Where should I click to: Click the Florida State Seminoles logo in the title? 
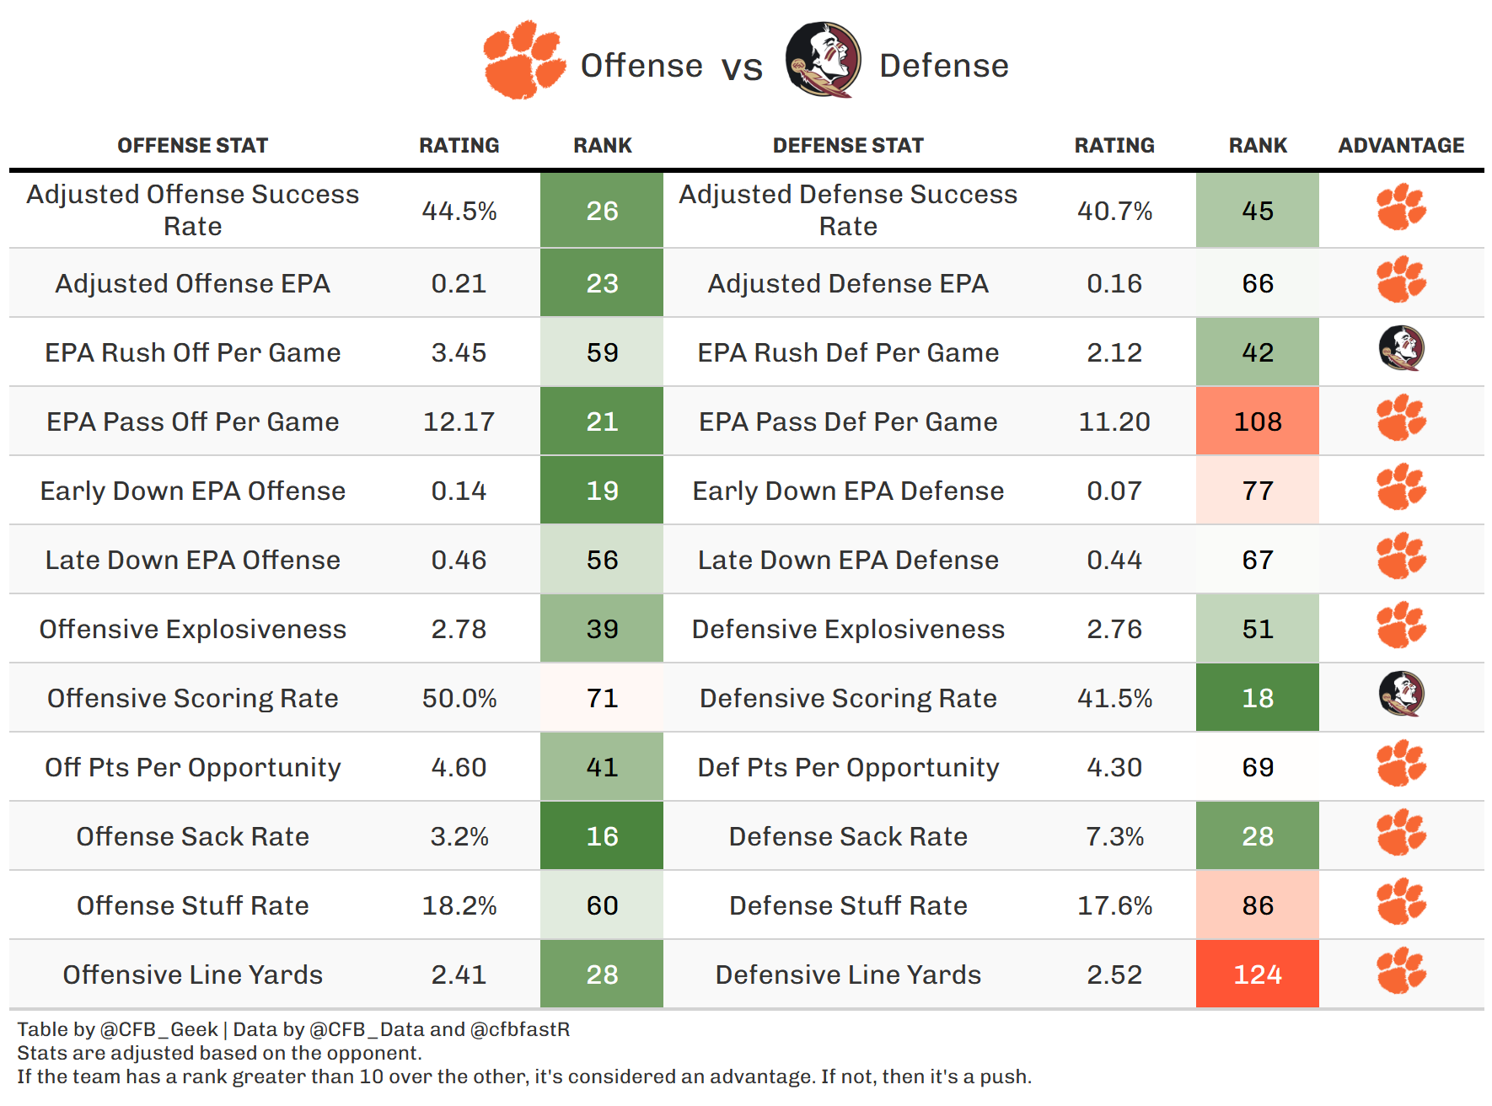pos(823,61)
